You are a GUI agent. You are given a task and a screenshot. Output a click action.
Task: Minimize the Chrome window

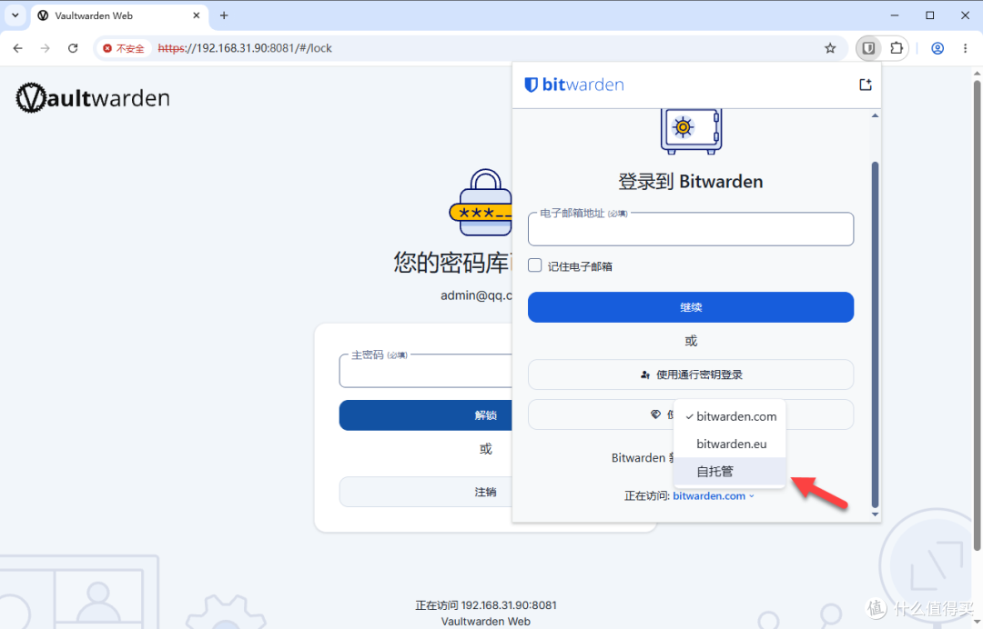pyautogui.click(x=895, y=15)
